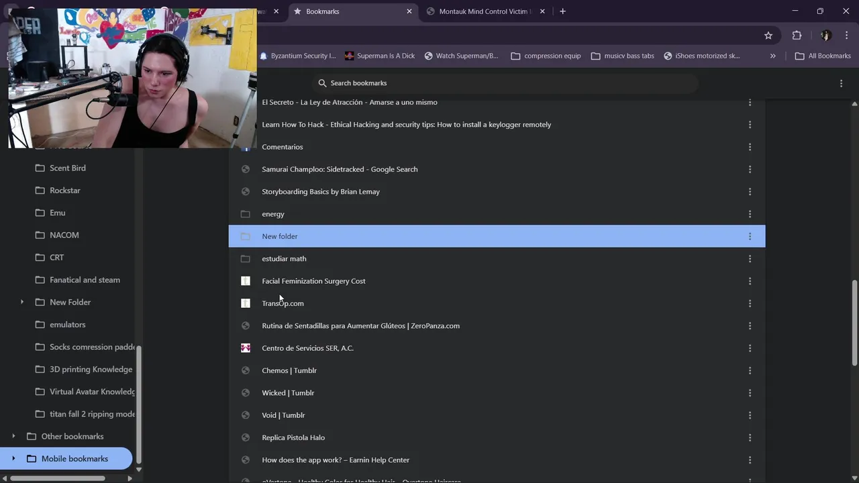The height and width of the screenshot is (483, 859).
Task: Open more actions for Centro de Servicios SER
Action: (750, 348)
